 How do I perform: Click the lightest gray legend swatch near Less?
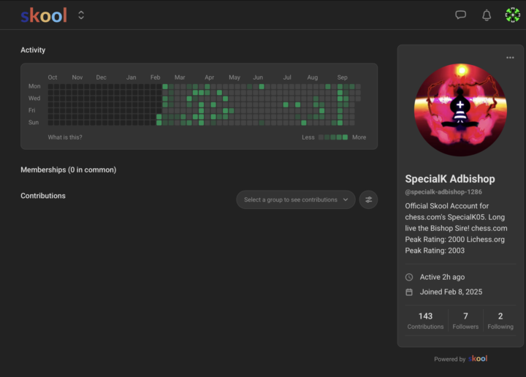pos(321,137)
